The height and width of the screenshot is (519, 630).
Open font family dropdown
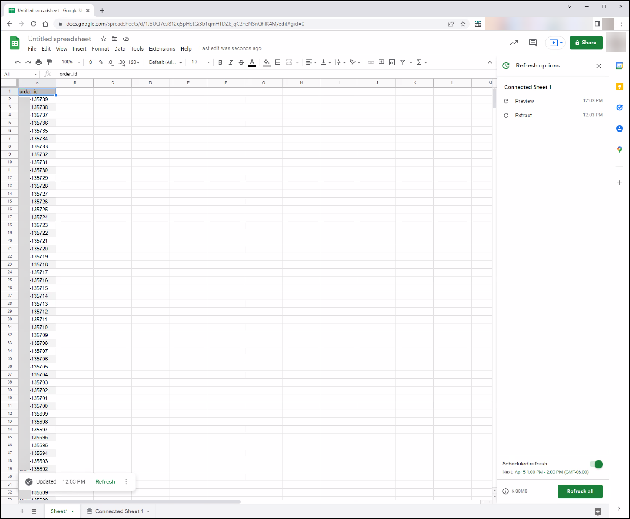tap(166, 62)
